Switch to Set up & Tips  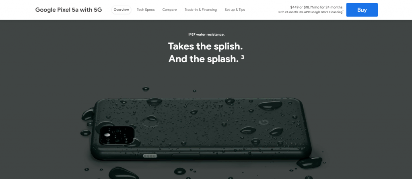pos(235,10)
